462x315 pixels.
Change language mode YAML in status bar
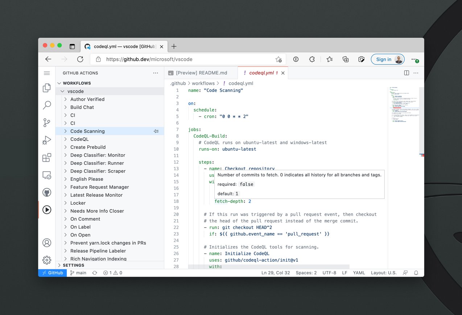tap(359, 273)
